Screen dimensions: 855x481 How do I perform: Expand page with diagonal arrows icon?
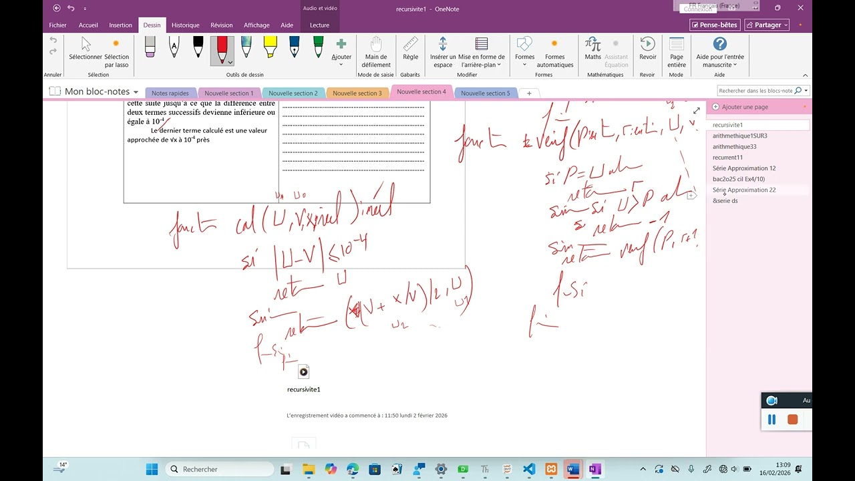click(697, 110)
